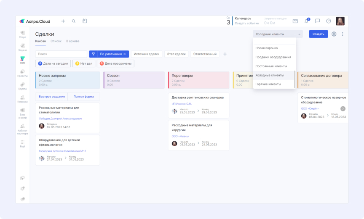364x219 pixels.
Task: Click the search magnifier in top bar
Action: tap(74, 21)
